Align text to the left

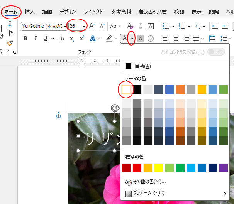(166, 39)
